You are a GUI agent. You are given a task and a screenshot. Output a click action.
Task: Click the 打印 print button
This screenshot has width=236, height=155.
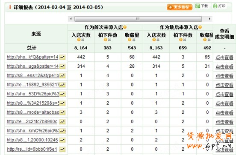click(x=219, y=6)
